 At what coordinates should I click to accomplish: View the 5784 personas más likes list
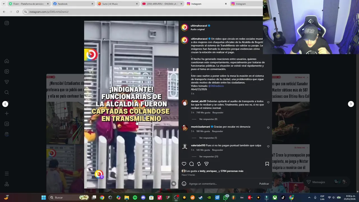click(232, 171)
